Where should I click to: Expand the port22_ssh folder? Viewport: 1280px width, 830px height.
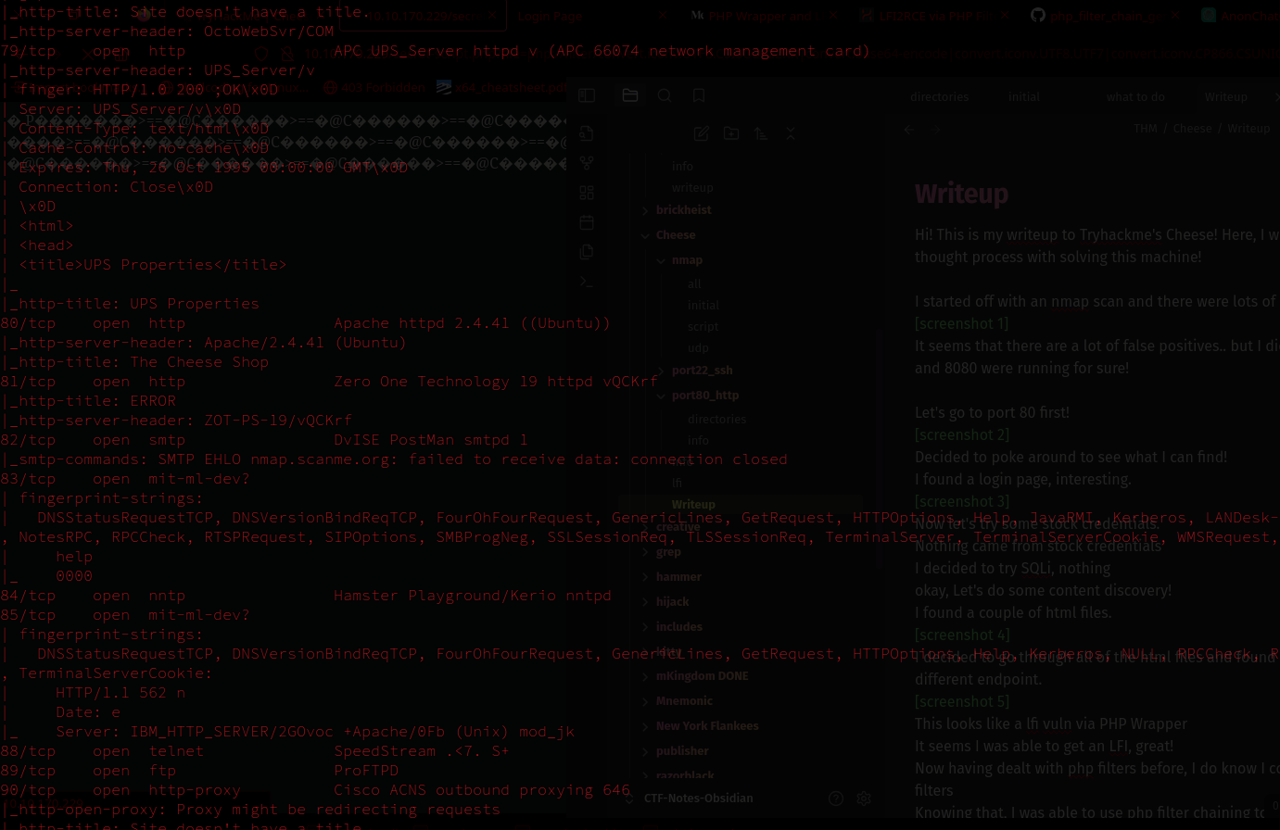coord(661,371)
